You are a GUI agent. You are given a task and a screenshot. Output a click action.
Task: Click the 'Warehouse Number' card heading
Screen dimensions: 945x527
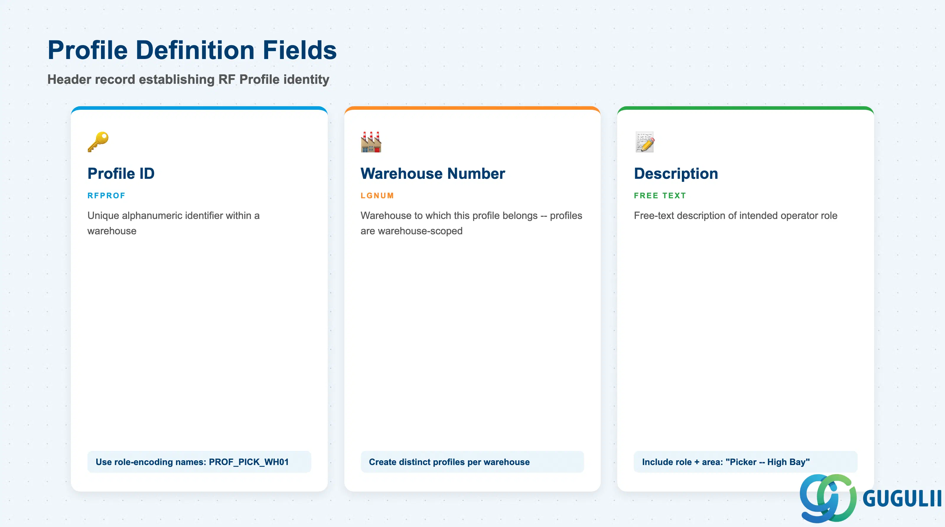click(433, 173)
